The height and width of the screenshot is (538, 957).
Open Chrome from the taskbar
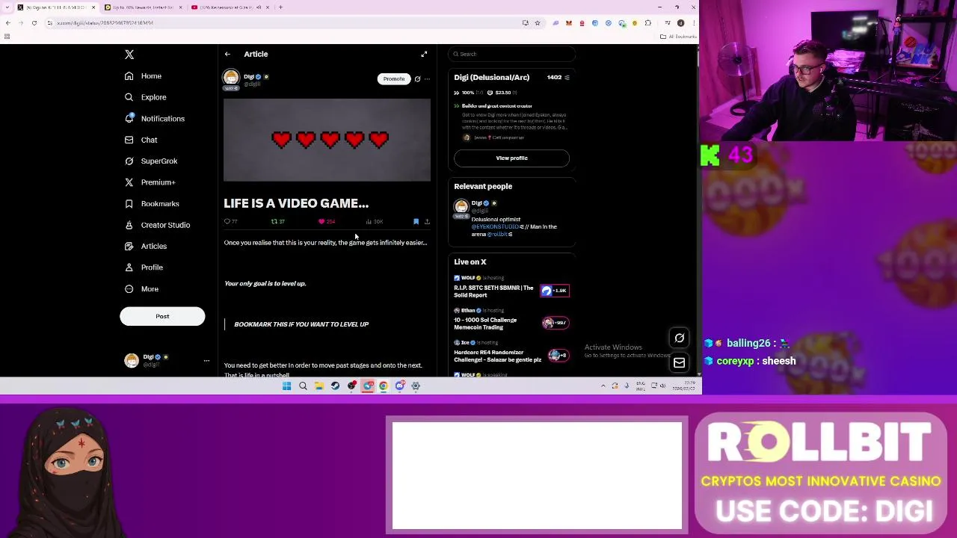tap(384, 386)
